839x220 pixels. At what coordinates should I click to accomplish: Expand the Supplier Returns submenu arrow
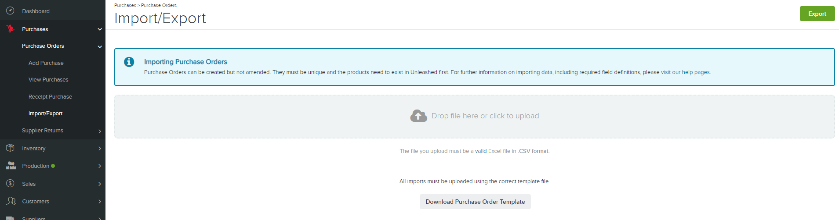point(100,131)
